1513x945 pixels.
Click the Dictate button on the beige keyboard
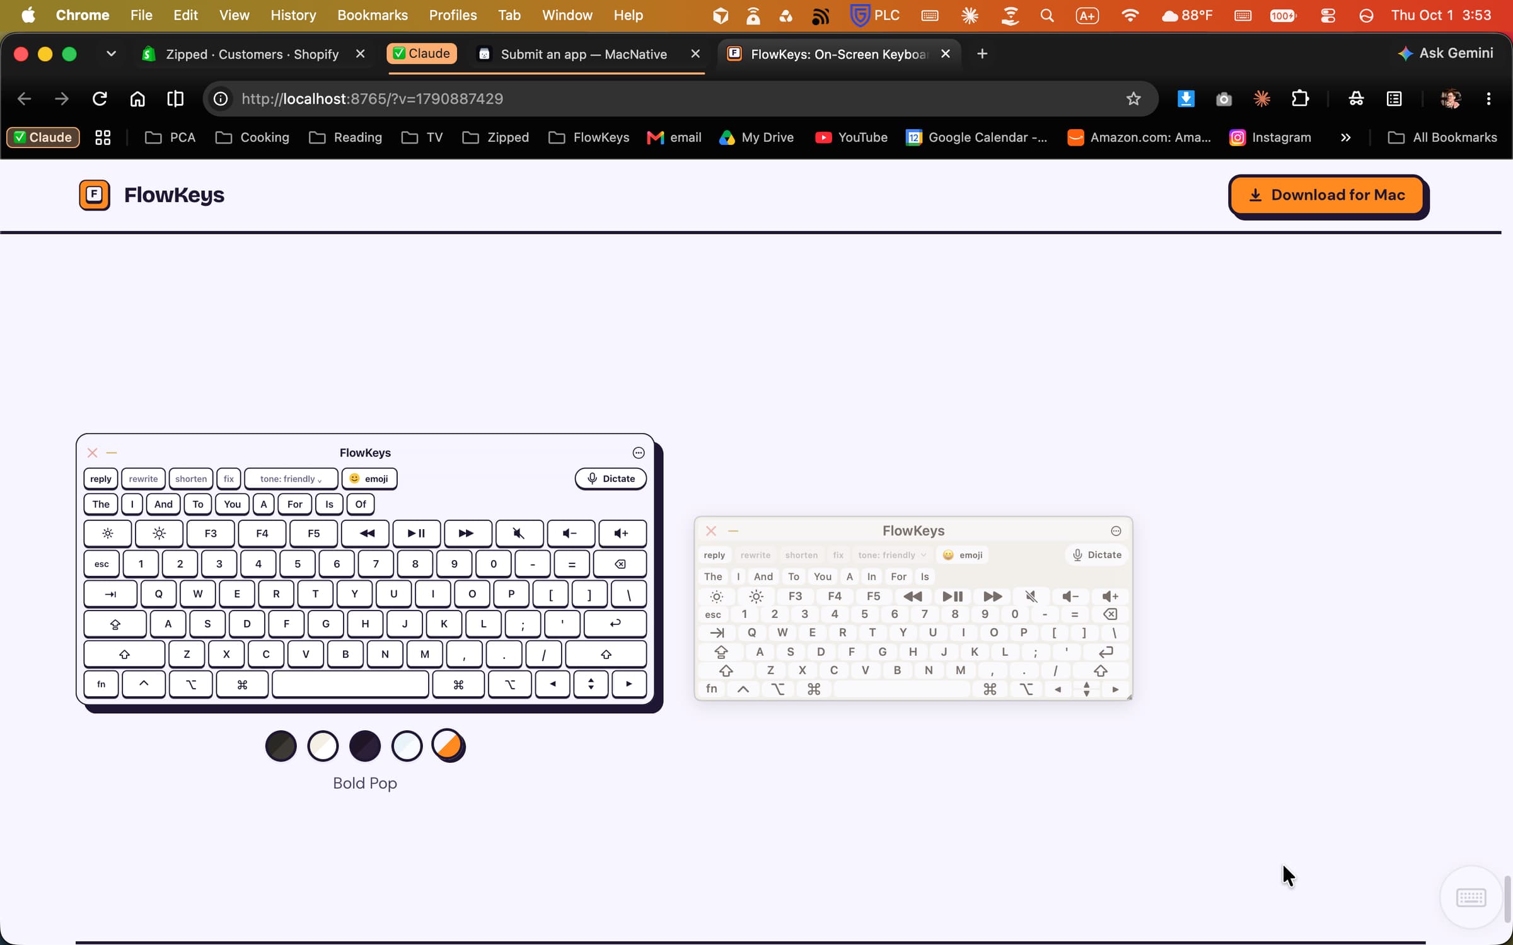click(1097, 555)
